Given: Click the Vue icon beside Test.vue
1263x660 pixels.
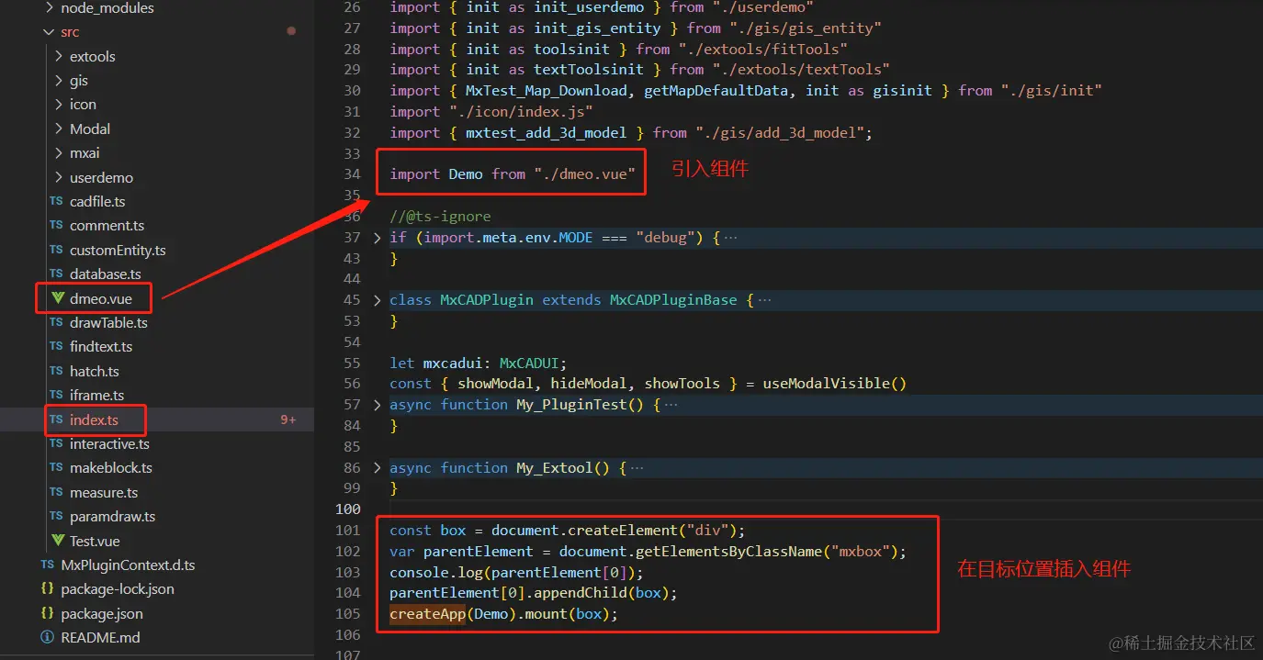Looking at the screenshot, I should (x=57, y=542).
